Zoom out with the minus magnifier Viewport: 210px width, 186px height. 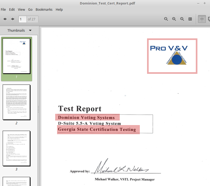click(166, 19)
